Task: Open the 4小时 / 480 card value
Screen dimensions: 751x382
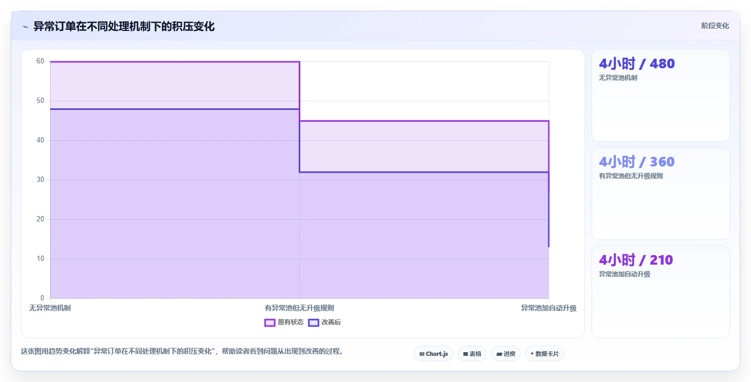Action: [637, 63]
